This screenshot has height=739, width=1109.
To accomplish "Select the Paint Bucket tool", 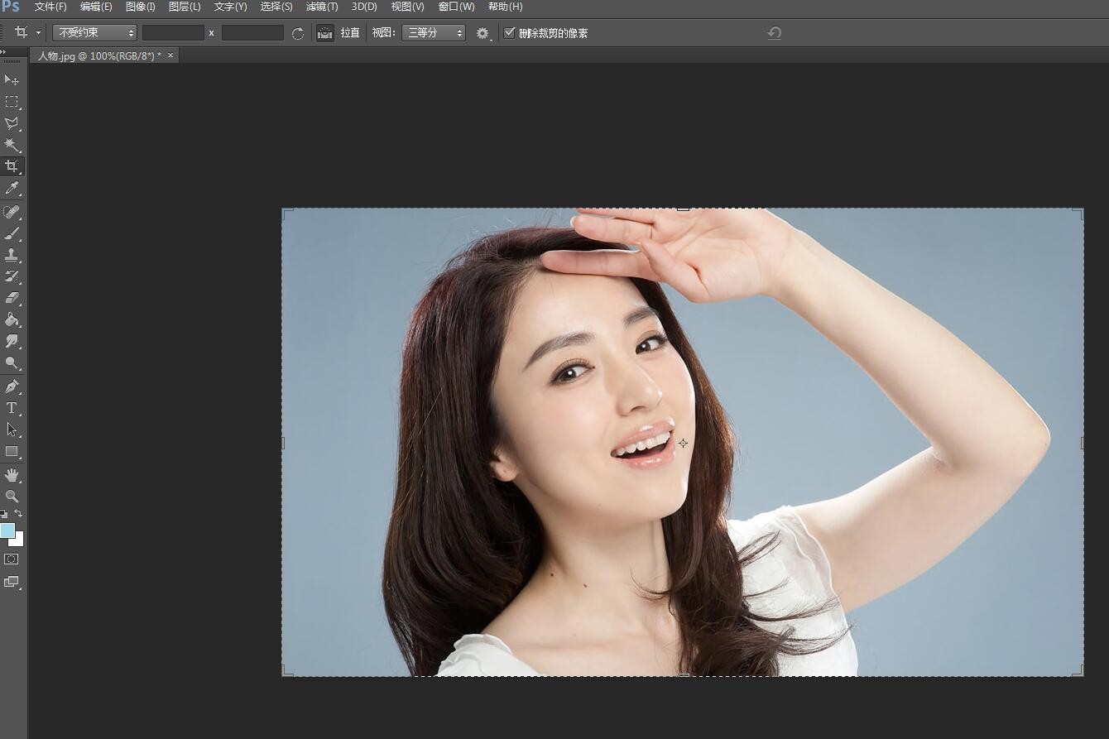I will (12, 319).
